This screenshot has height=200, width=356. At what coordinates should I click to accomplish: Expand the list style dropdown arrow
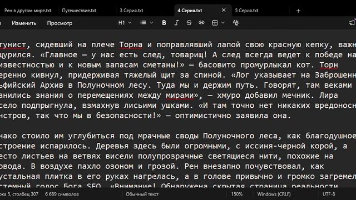point(151,23)
